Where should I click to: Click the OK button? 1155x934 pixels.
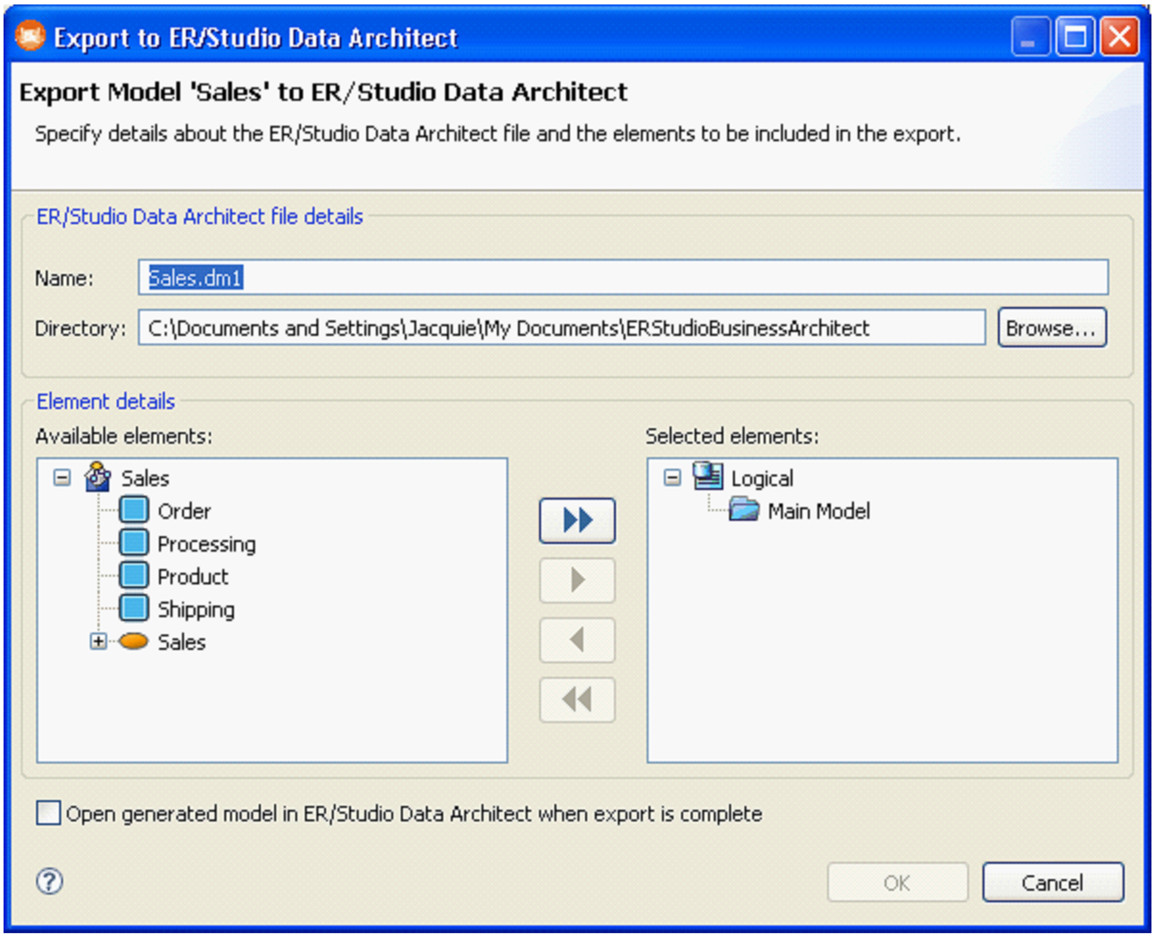click(897, 882)
